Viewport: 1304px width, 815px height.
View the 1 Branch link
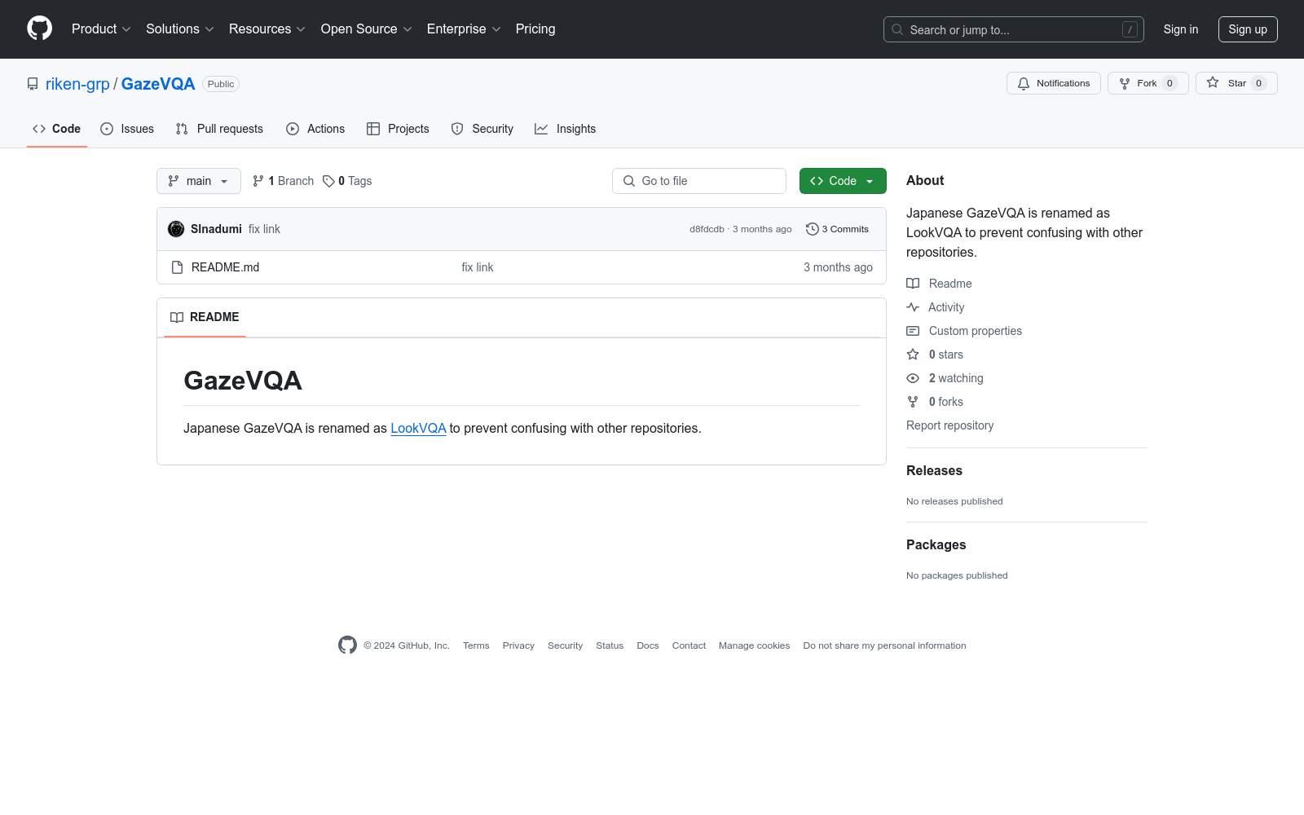click(284, 181)
